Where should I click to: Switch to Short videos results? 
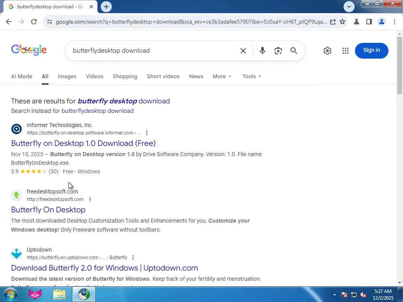pos(163,76)
